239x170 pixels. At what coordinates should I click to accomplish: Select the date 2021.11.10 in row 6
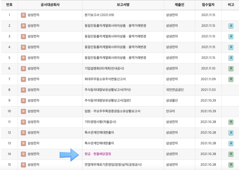point(208,68)
